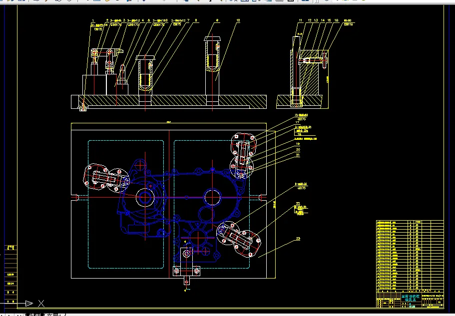455x316 pixels.
Task: Select part balloon number 20
Action: tap(298, 150)
